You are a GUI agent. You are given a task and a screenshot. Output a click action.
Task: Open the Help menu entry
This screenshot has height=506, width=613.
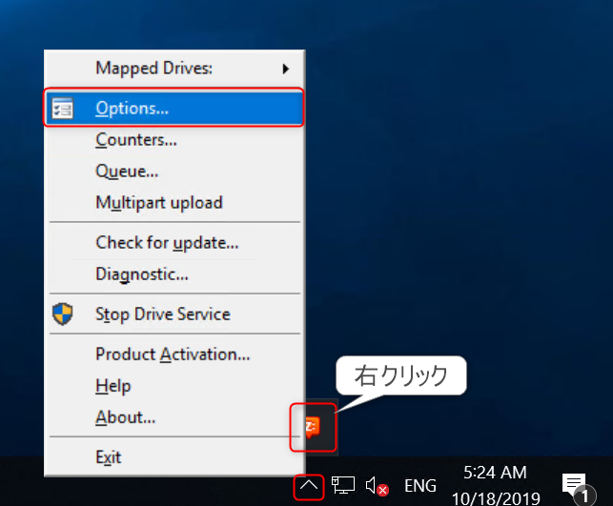(174, 386)
